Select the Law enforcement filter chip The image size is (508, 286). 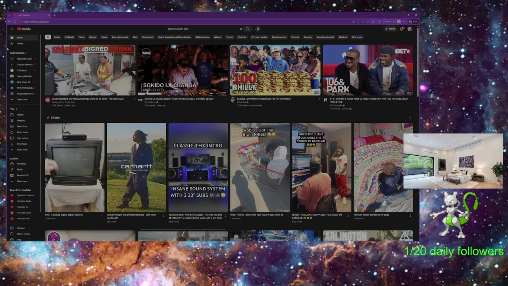tap(120, 37)
